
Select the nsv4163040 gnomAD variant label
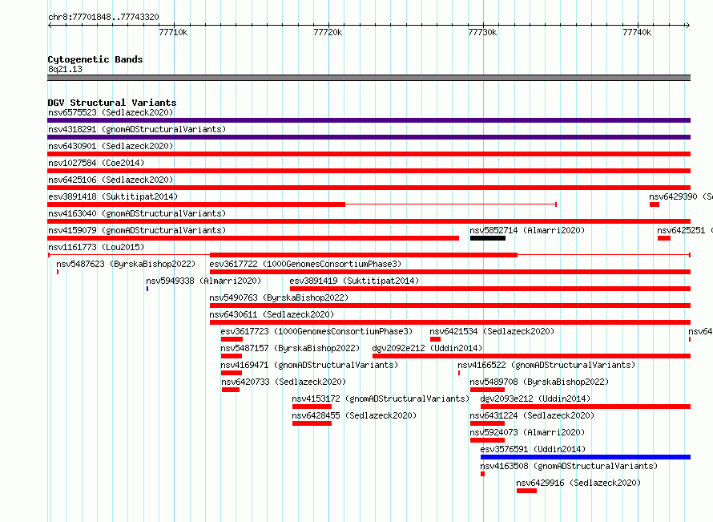pyautogui.click(x=137, y=213)
